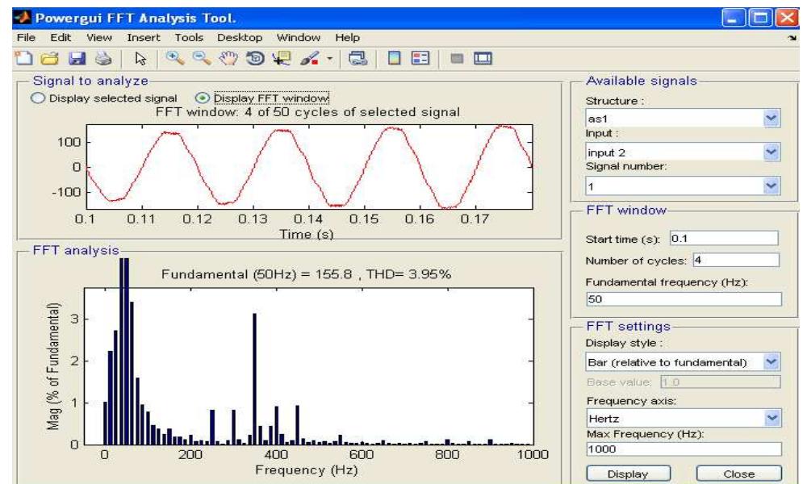Click the red signal waveform plot

tap(310, 167)
